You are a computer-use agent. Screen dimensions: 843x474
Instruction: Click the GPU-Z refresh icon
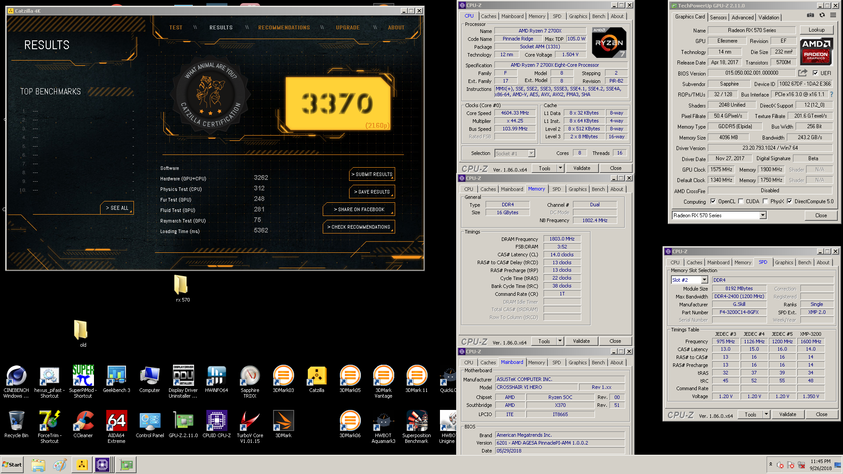pos(822,15)
